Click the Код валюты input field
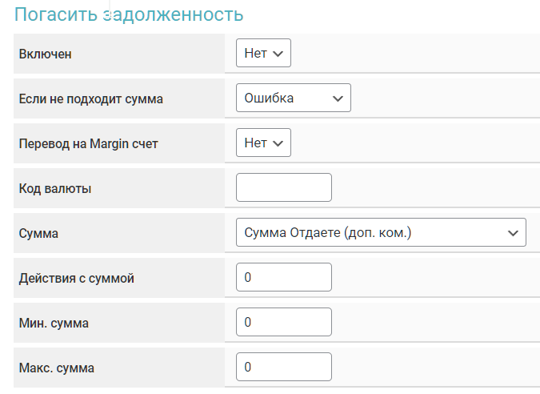This screenshot has width=540, height=394. tap(283, 188)
